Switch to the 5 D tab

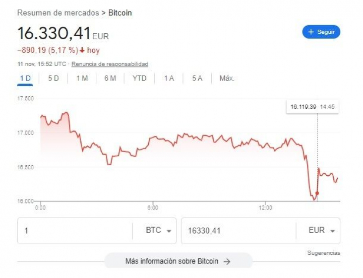pyautogui.click(x=53, y=78)
